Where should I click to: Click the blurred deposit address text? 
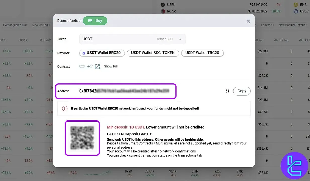tap(124, 91)
